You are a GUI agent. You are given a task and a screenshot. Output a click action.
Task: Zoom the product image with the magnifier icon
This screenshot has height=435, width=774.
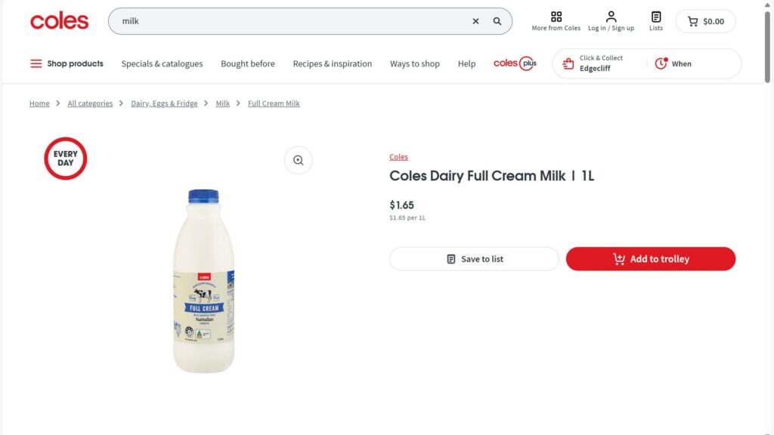(x=298, y=160)
